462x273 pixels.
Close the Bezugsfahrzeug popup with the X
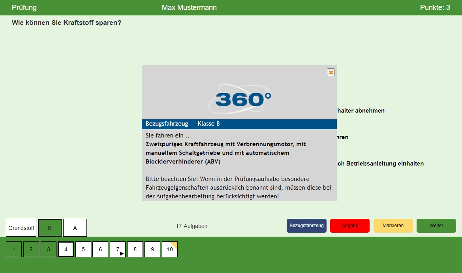click(331, 72)
